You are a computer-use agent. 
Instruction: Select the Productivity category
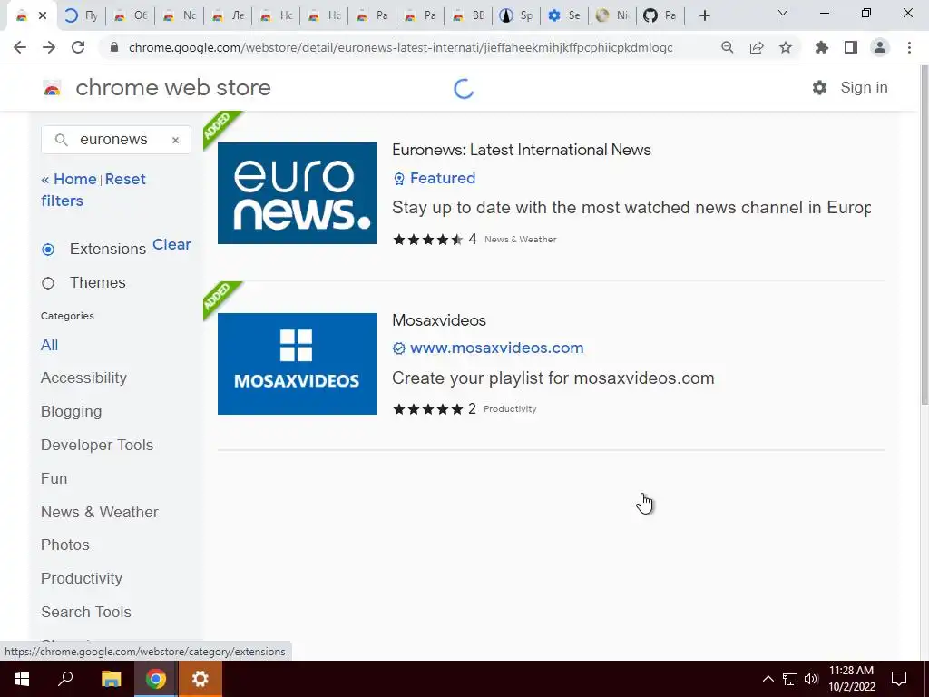click(x=81, y=578)
